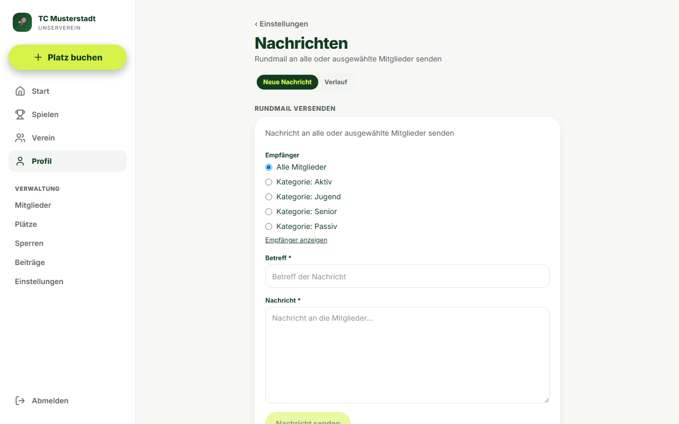Switch to the Neue Nachricht tab
Screen dimensions: 679x424
click(x=288, y=82)
